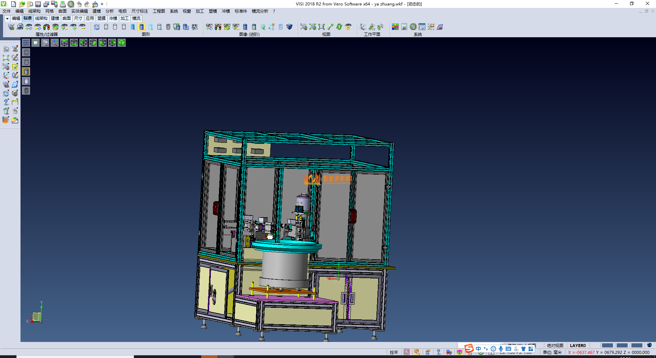Click the Sogou input microphone icon
The width and height of the screenshot is (656, 358).
[x=501, y=349]
